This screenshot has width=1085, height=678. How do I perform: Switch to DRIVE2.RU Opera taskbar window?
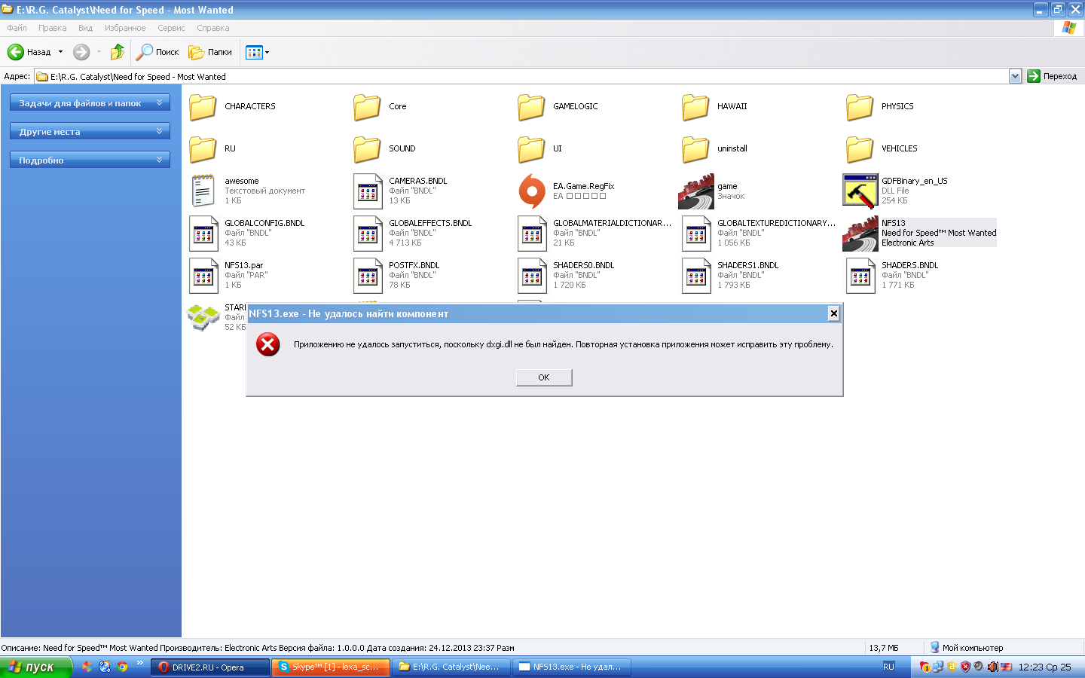[210, 667]
